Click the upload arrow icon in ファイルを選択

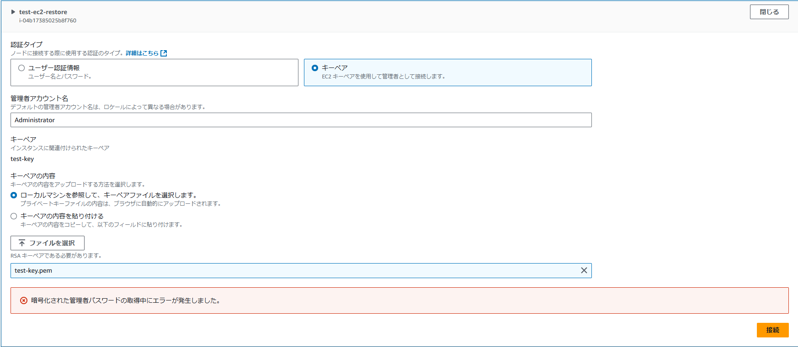click(22, 243)
